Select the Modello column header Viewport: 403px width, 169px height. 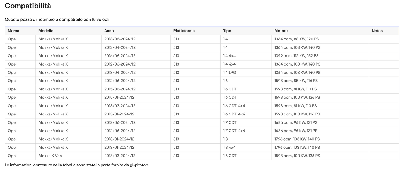(46, 31)
